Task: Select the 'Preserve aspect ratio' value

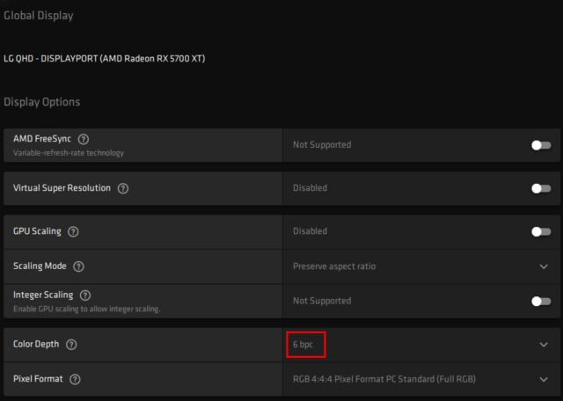Action: 334,266
